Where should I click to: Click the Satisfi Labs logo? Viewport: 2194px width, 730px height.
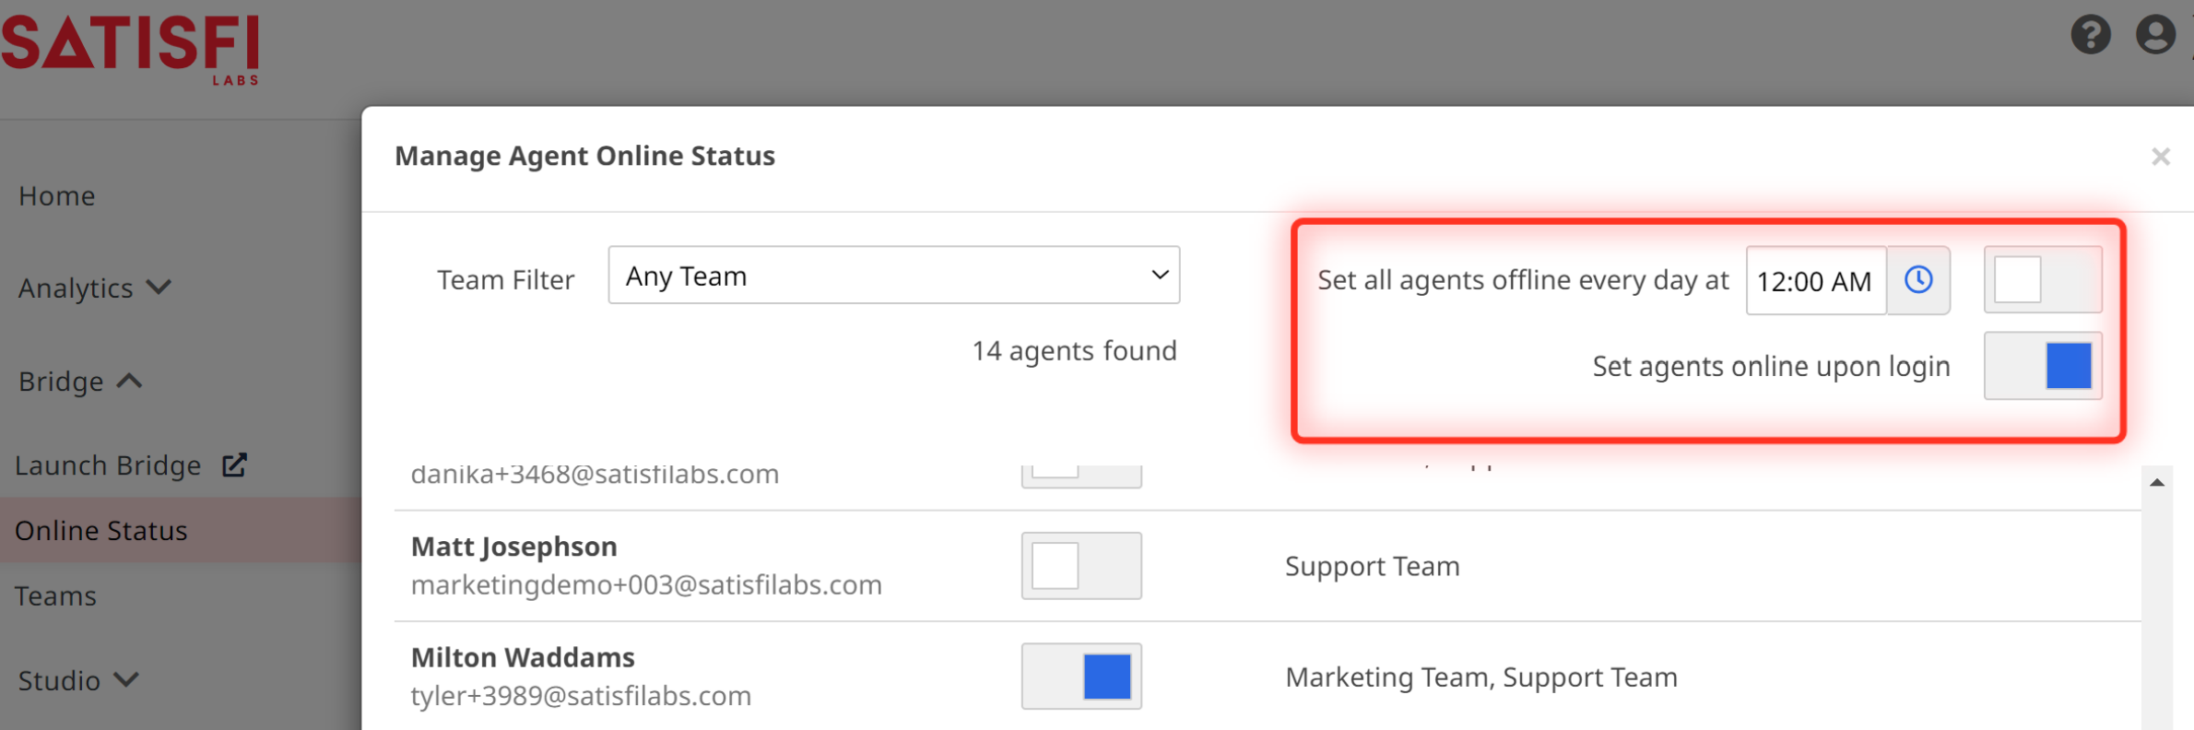[131, 49]
